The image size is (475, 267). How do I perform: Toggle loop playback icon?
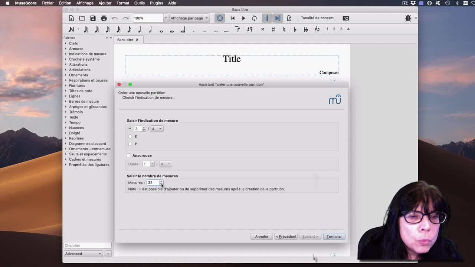click(x=254, y=18)
